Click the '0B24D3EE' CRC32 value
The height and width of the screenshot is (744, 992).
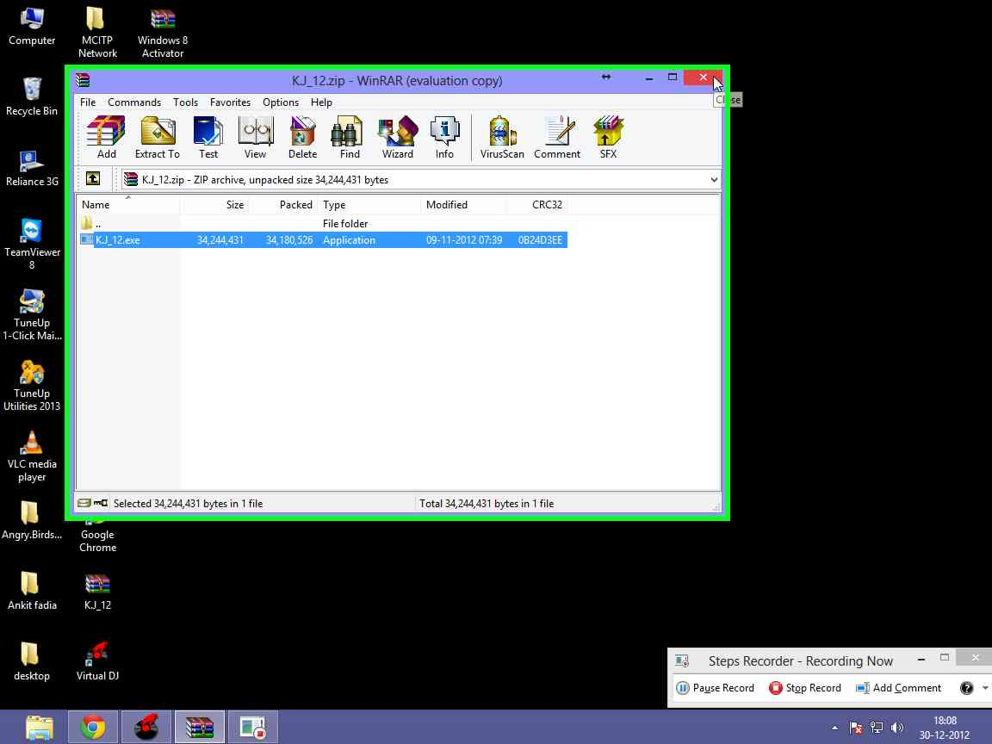(x=540, y=239)
